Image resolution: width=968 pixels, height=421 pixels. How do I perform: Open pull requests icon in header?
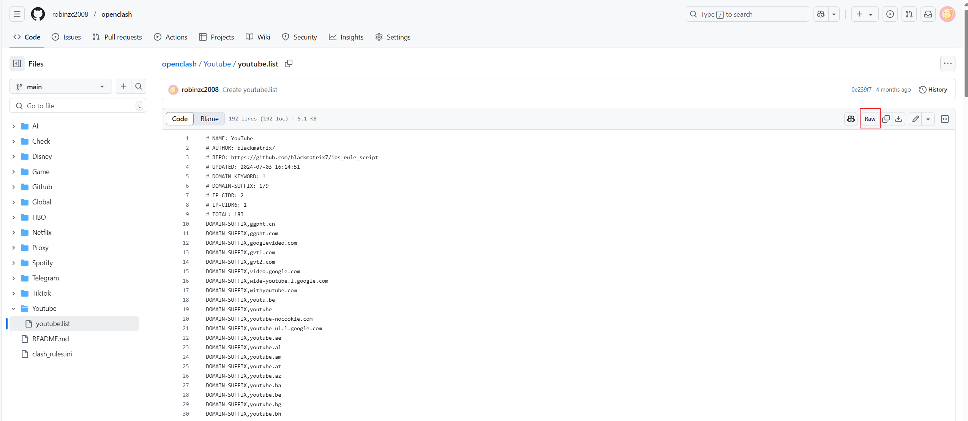tap(909, 14)
